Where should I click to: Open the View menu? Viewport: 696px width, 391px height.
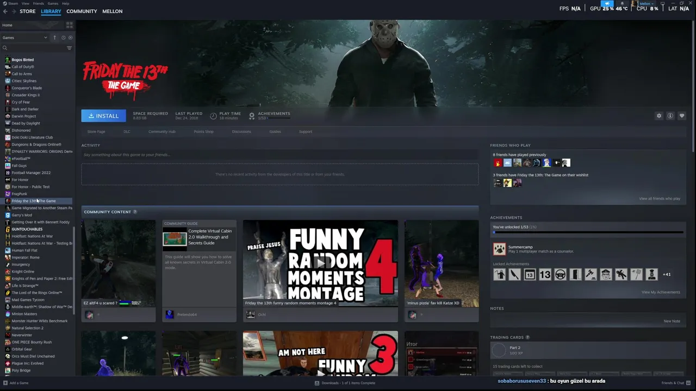point(26,3)
